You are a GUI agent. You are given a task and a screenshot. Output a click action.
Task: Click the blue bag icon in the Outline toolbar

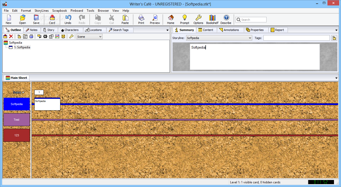click(31, 36)
